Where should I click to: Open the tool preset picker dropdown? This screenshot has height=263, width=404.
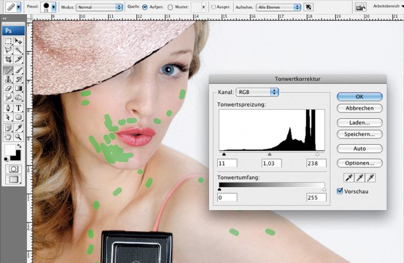point(18,7)
